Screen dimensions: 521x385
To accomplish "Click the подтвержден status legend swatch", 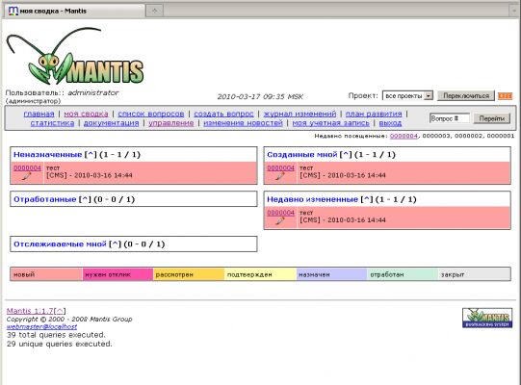I will point(260,274).
